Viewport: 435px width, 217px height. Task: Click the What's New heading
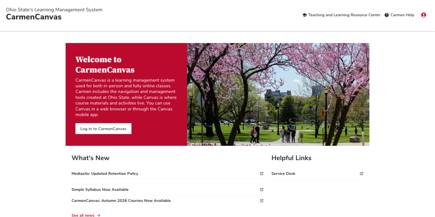90,158
